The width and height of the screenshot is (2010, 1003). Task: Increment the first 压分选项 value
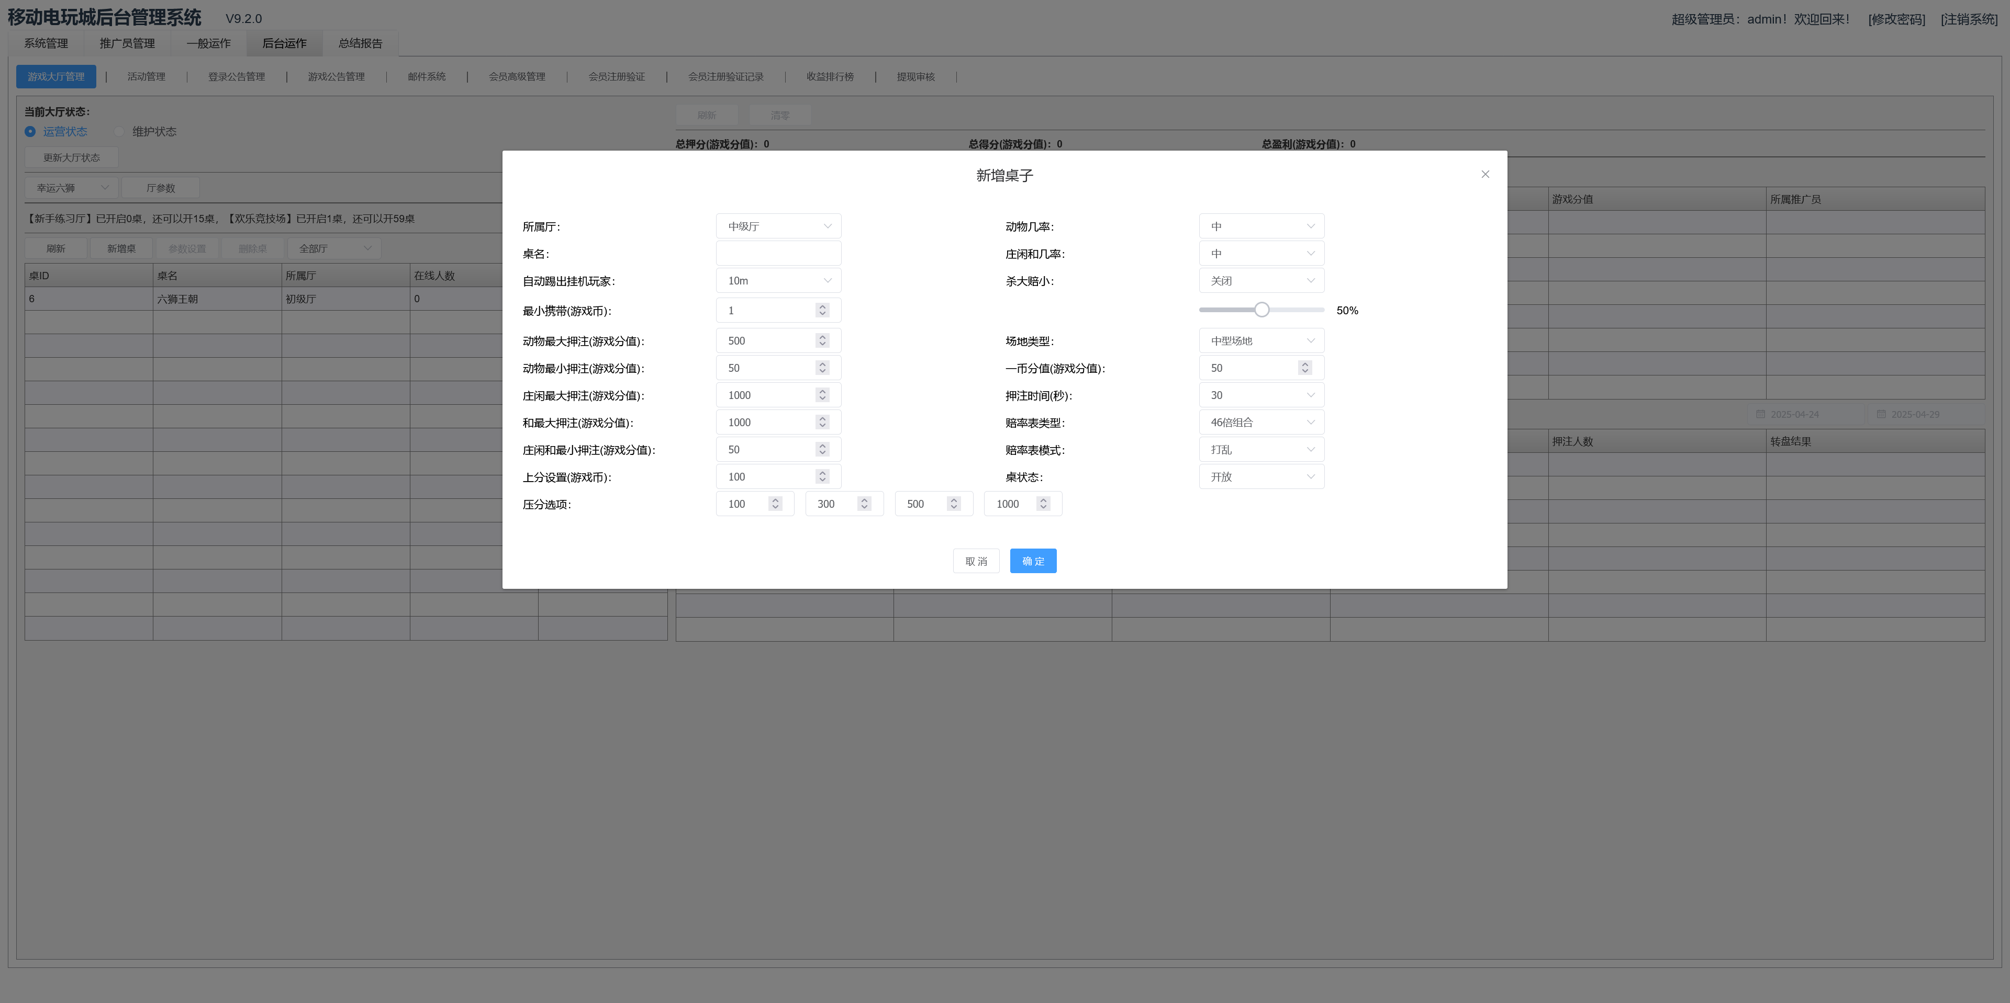[775, 500]
